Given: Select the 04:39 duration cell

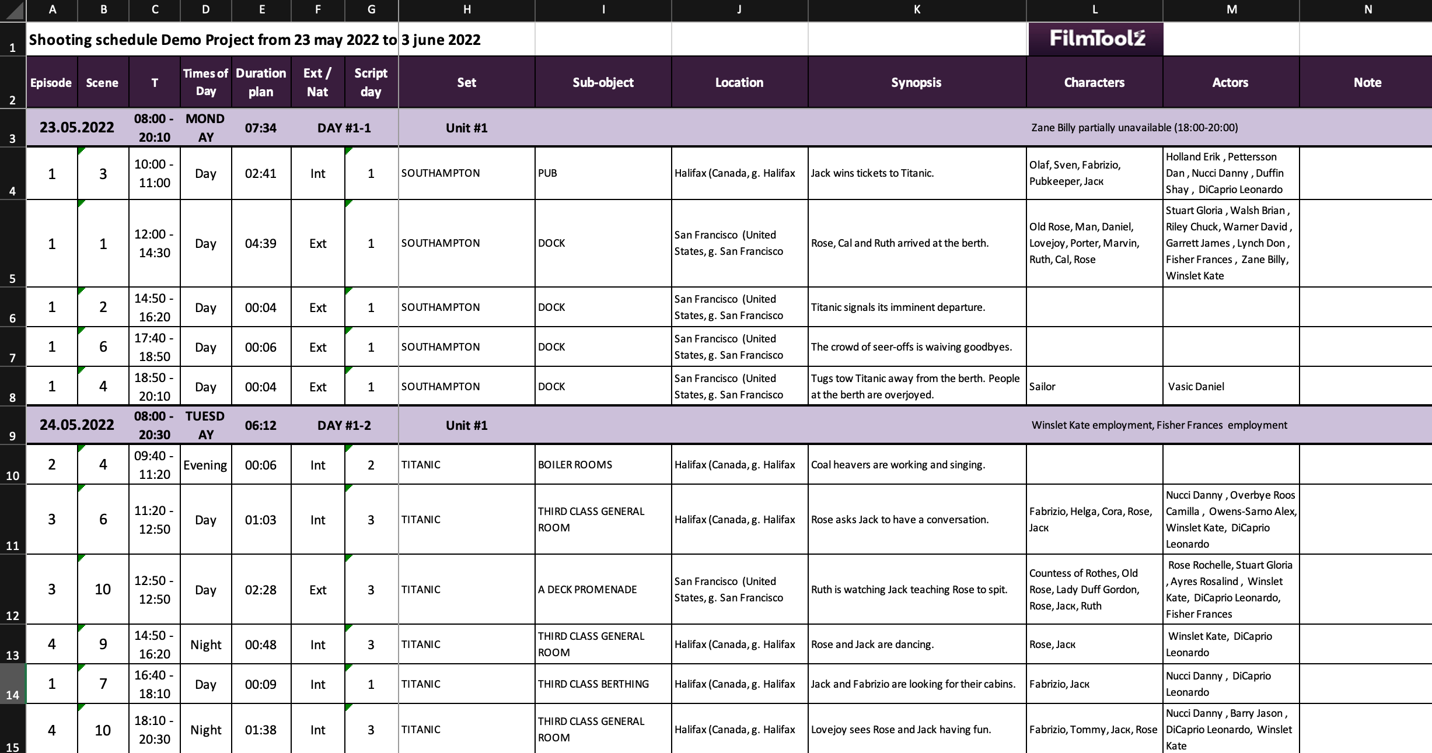Looking at the screenshot, I should click(x=261, y=243).
